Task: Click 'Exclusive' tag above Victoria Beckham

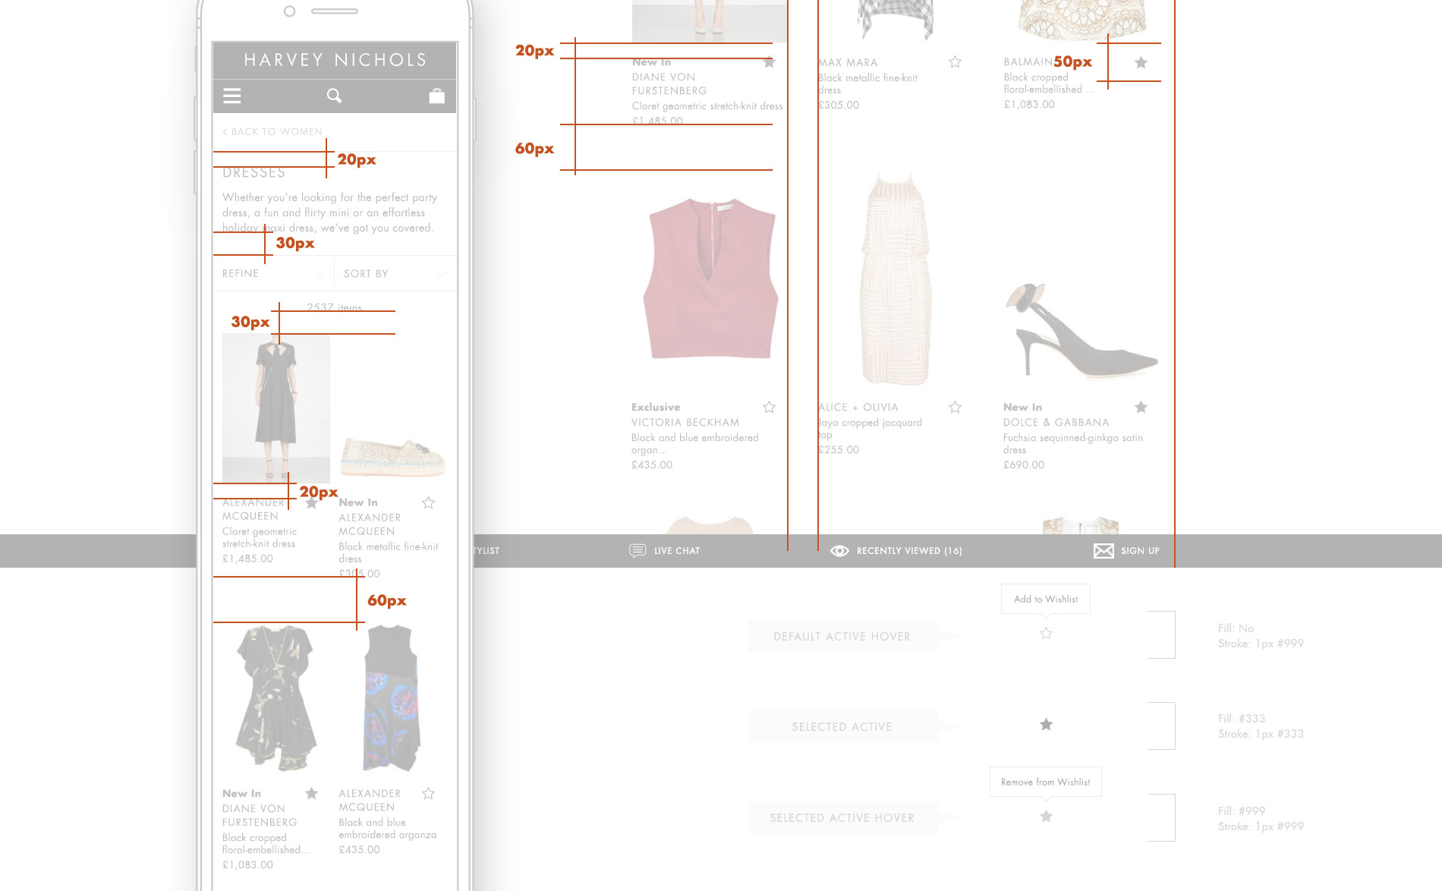Action: [656, 407]
